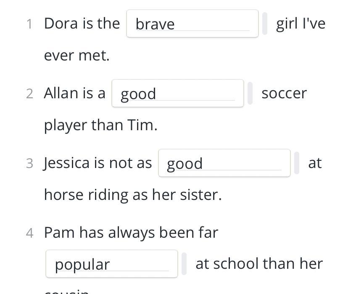This screenshot has width=348, height=294.
Task: Click question number 3
Action: [29, 163]
